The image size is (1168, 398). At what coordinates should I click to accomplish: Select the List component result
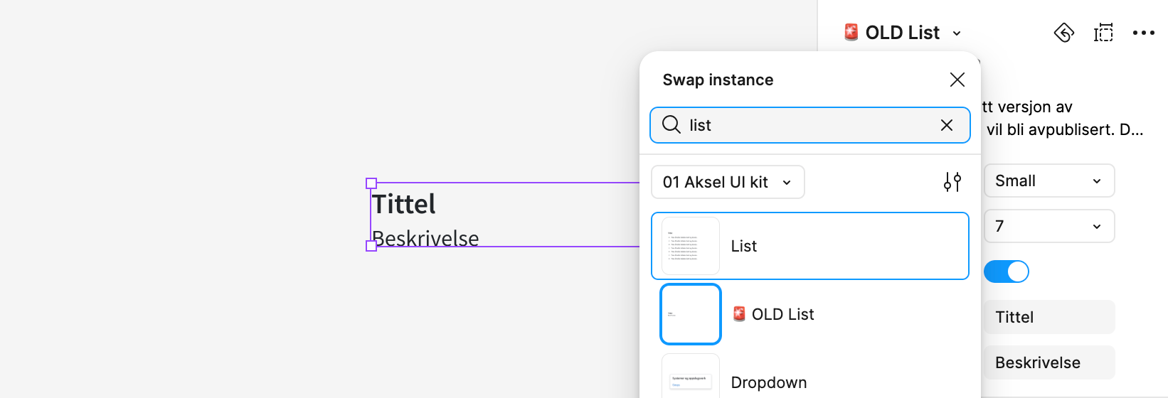[809, 246]
